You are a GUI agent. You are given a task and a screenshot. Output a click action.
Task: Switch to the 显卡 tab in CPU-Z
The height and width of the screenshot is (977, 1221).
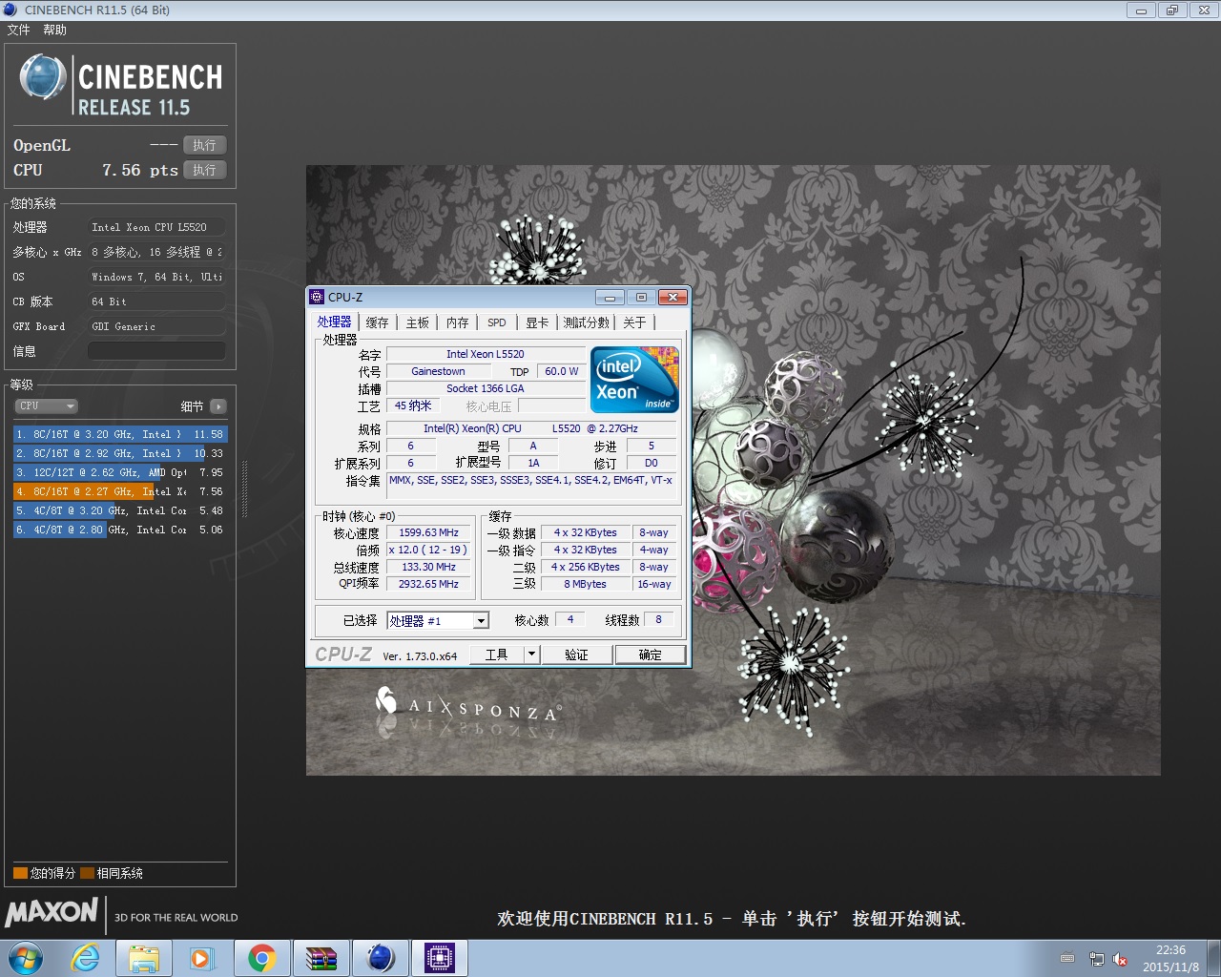pos(538,322)
